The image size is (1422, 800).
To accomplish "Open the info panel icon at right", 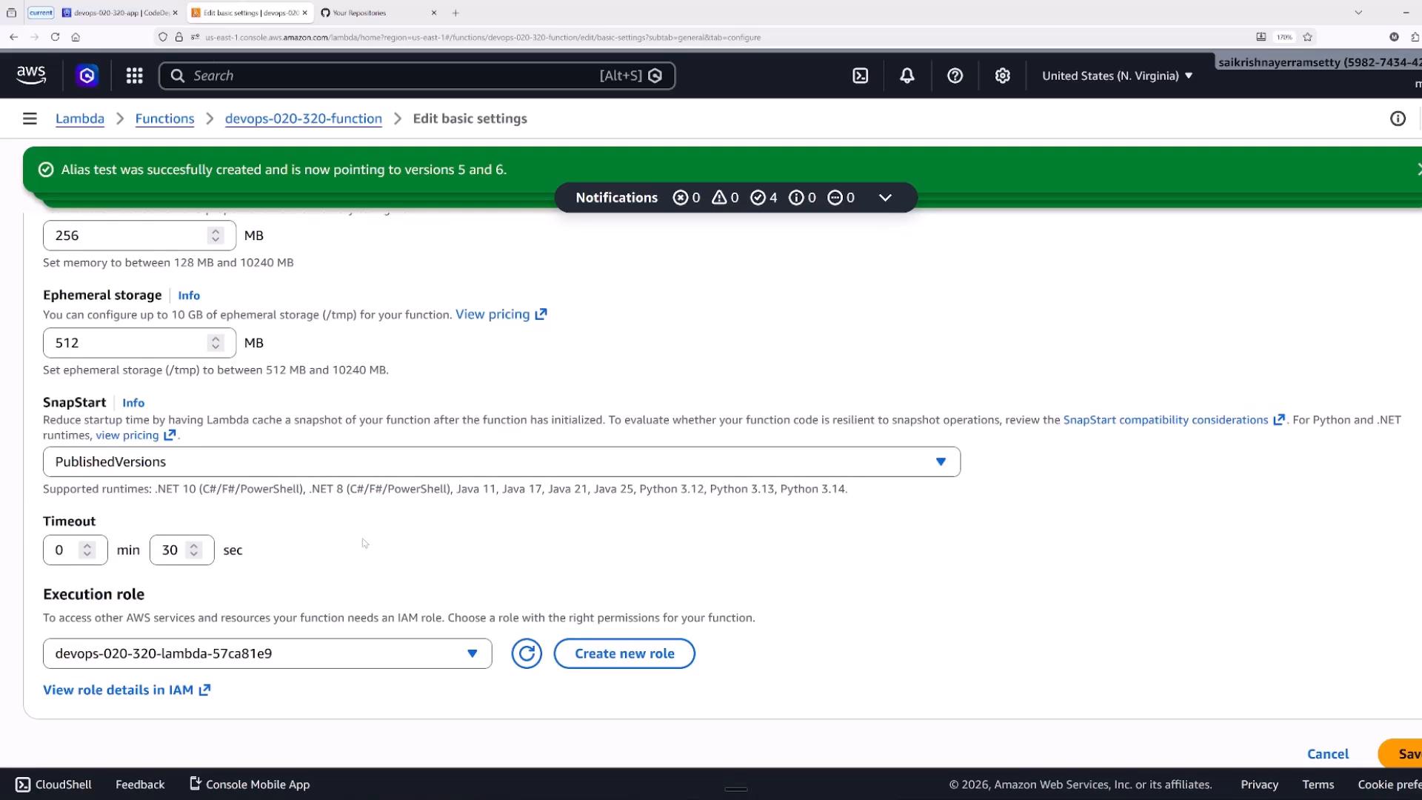I will [1398, 119].
